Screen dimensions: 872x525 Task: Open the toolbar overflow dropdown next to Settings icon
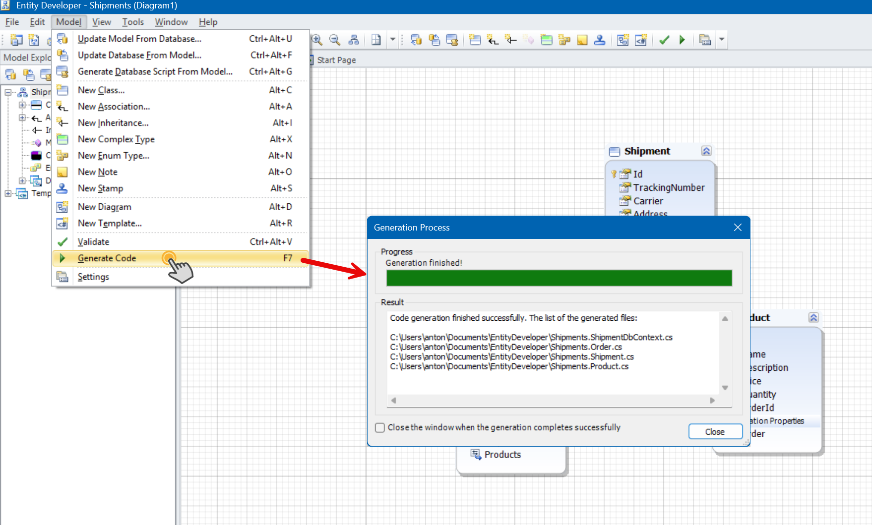722,40
